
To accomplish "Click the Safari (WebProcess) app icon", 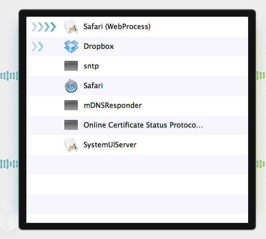I will [x=71, y=26].
